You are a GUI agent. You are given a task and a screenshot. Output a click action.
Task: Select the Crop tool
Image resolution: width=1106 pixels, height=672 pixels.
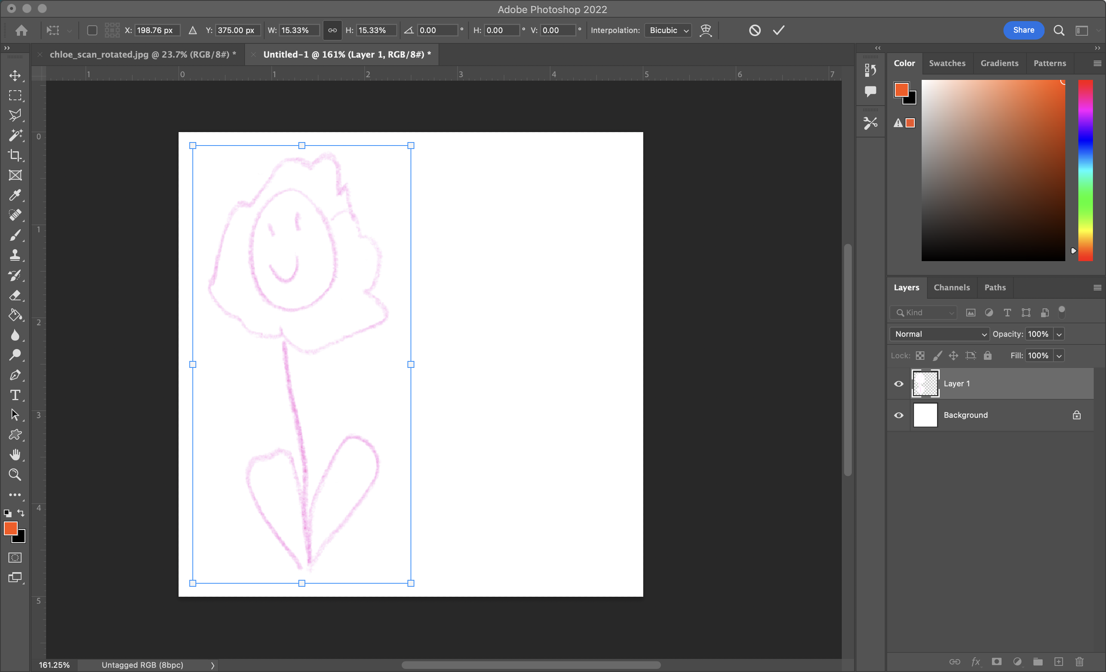(16, 155)
